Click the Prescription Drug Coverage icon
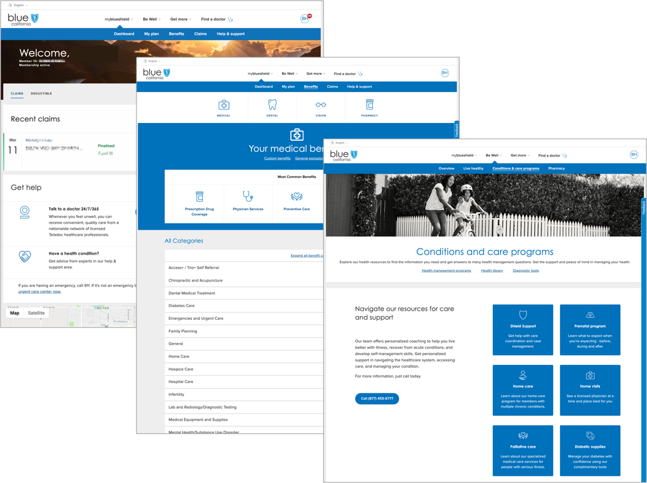 pos(199,196)
